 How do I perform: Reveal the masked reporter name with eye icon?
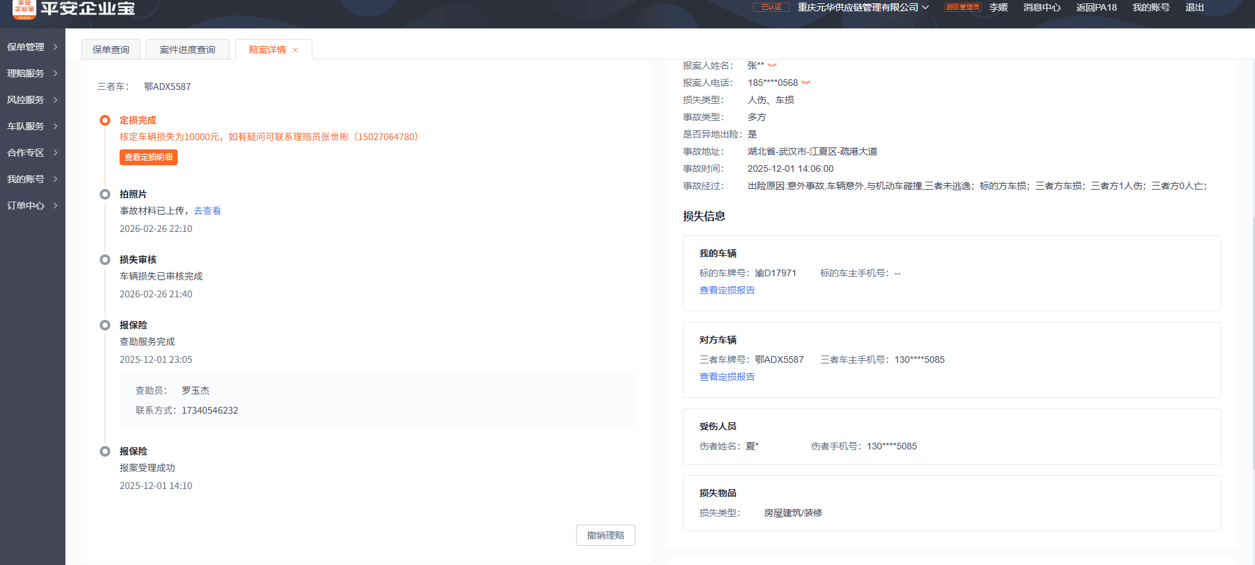[772, 65]
